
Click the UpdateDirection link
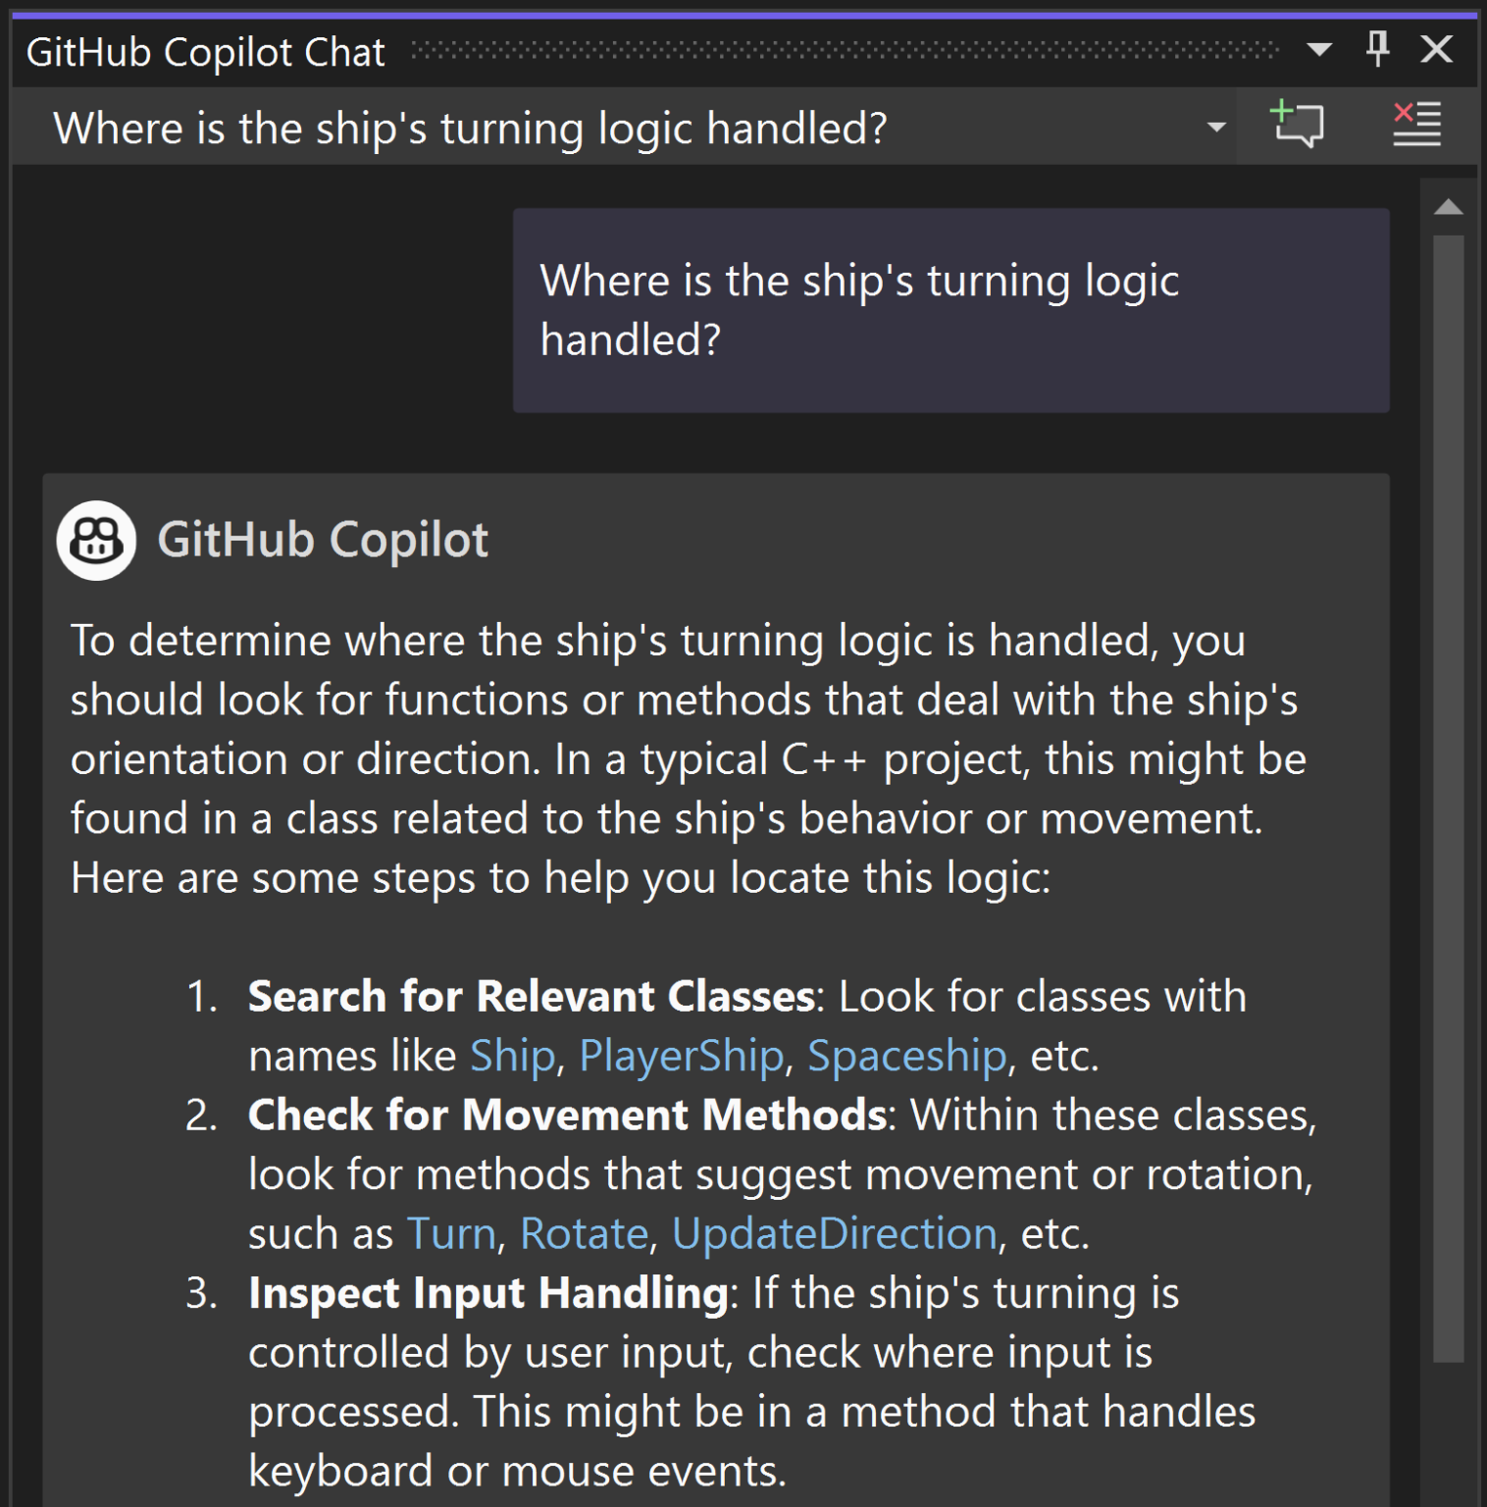[x=834, y=1233]
